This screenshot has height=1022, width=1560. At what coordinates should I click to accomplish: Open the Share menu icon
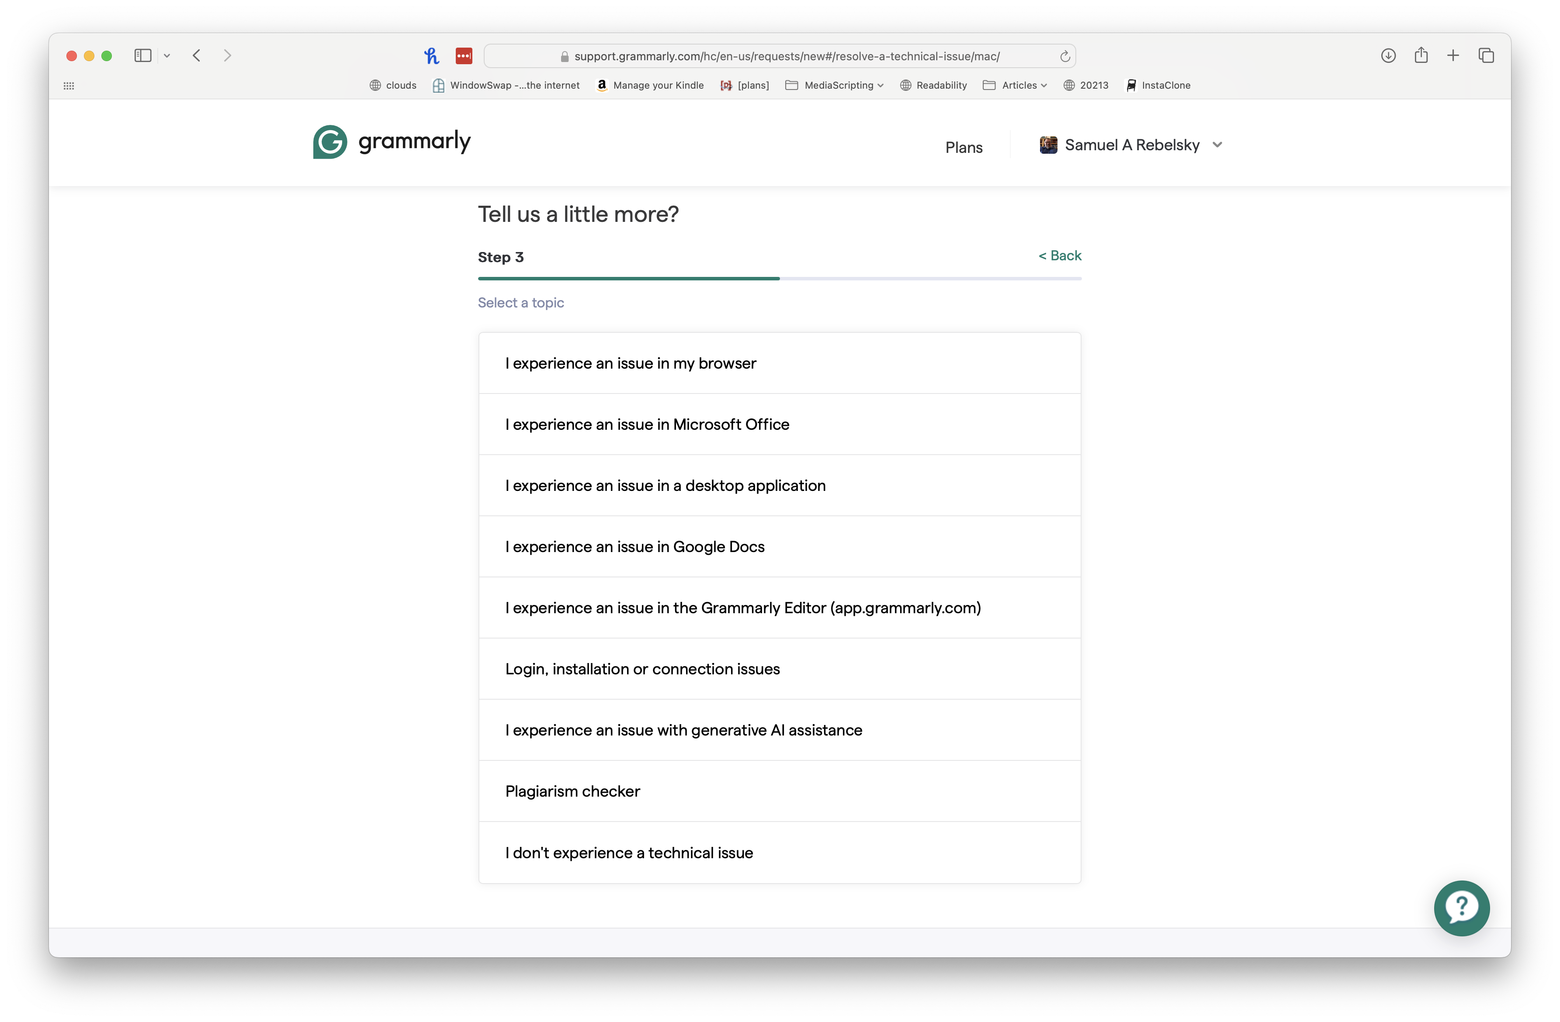[x=1421, y=56]
